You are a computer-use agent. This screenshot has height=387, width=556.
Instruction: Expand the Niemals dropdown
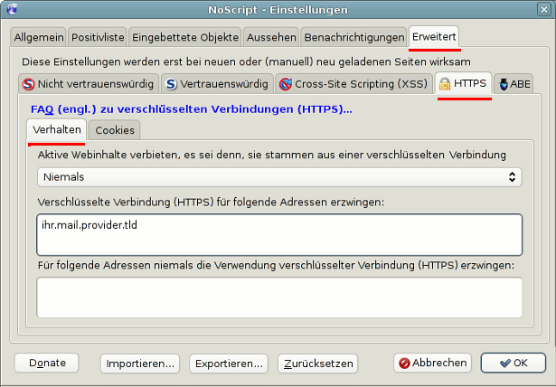(x=278, y=177)
